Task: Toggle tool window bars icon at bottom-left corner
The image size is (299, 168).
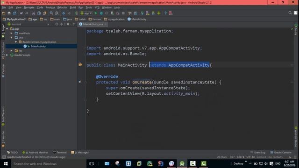Action: click(4, 157)
